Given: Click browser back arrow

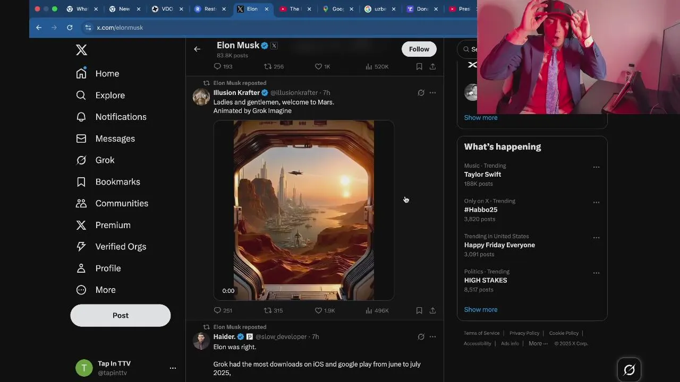Looking at the screenshot, I should [39, 28].
